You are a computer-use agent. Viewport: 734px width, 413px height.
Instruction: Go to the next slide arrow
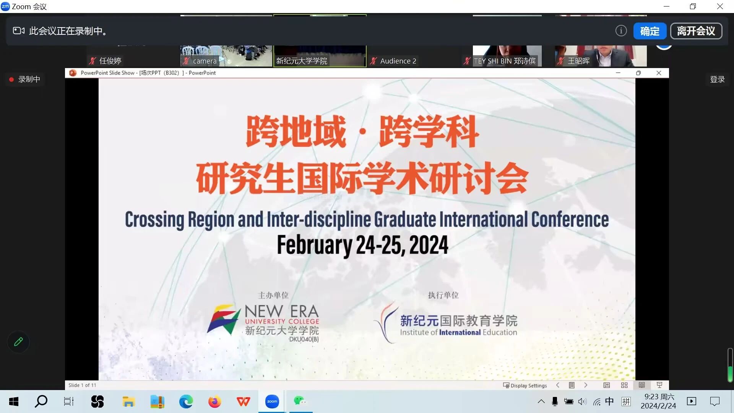[x=586, y=385]
